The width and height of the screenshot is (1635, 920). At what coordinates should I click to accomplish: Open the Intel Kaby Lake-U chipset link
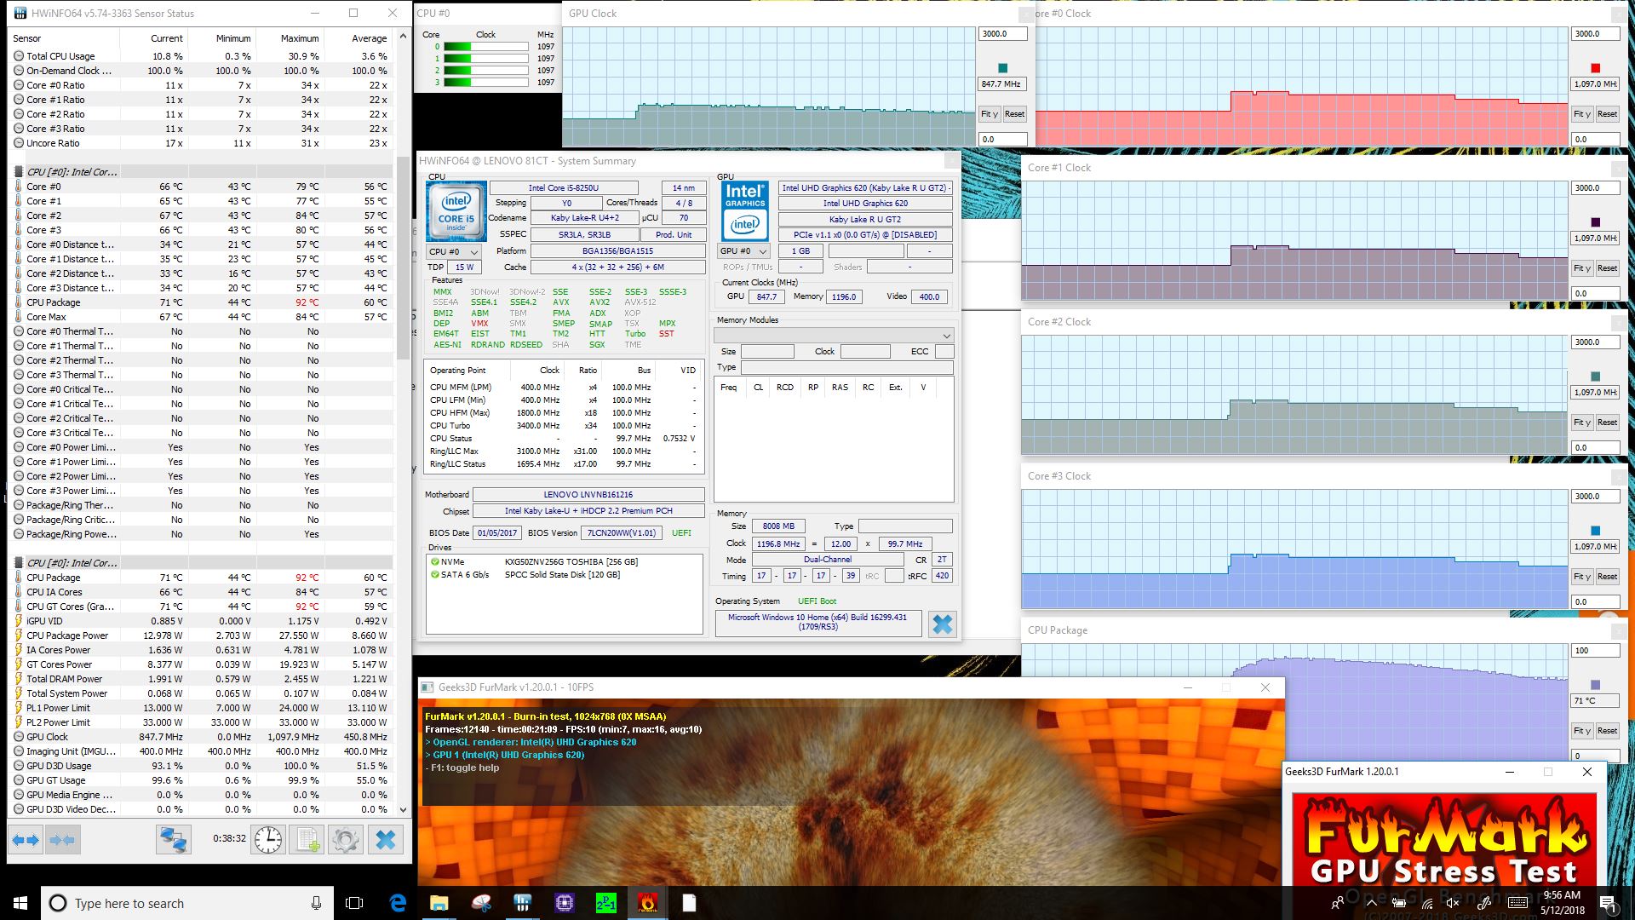click(588, 511)
